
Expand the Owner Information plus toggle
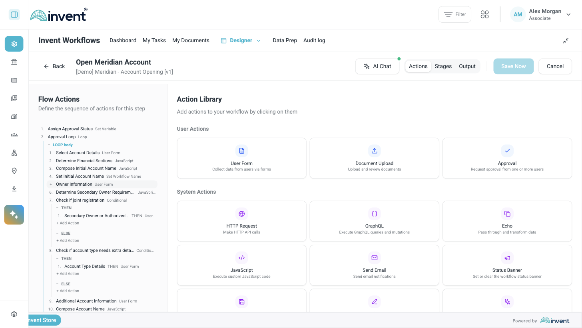point(51,185)
